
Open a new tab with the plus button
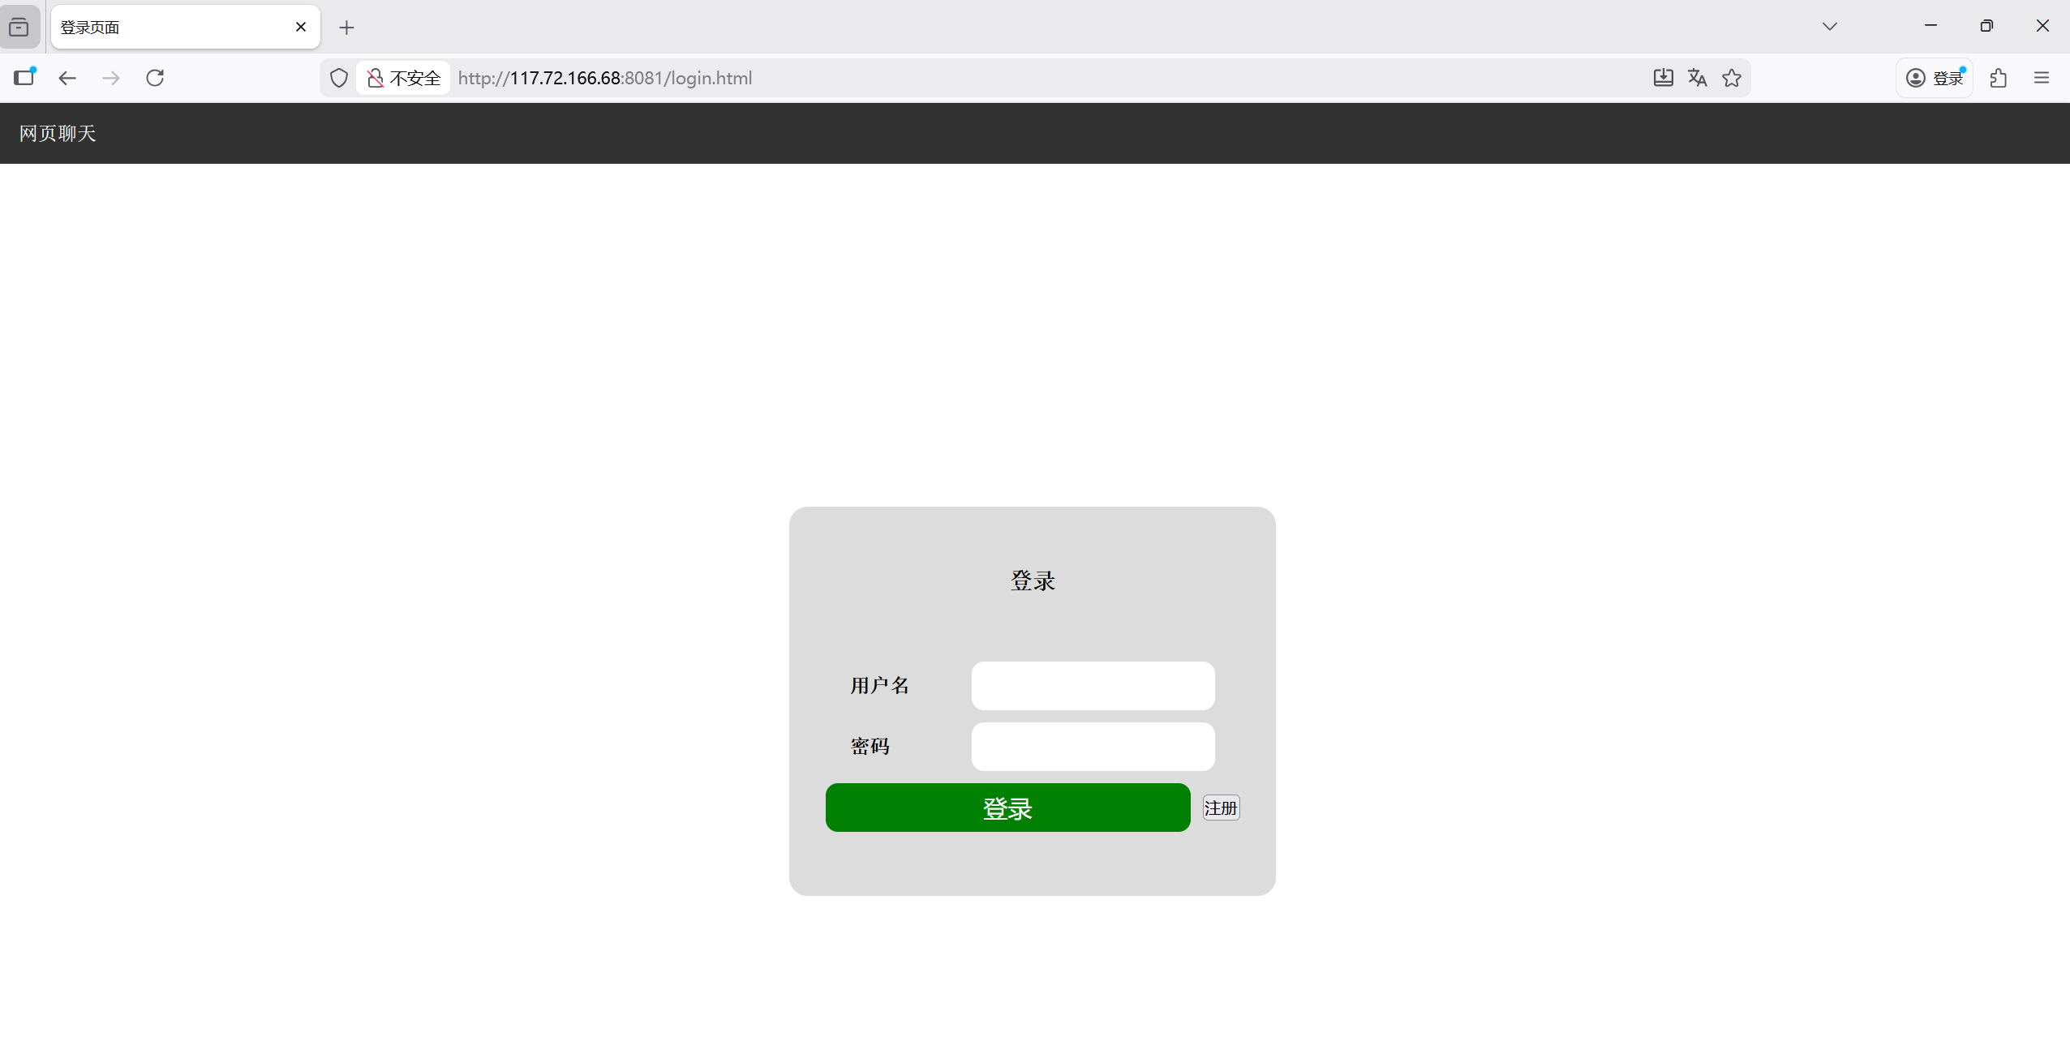point(346,28)
